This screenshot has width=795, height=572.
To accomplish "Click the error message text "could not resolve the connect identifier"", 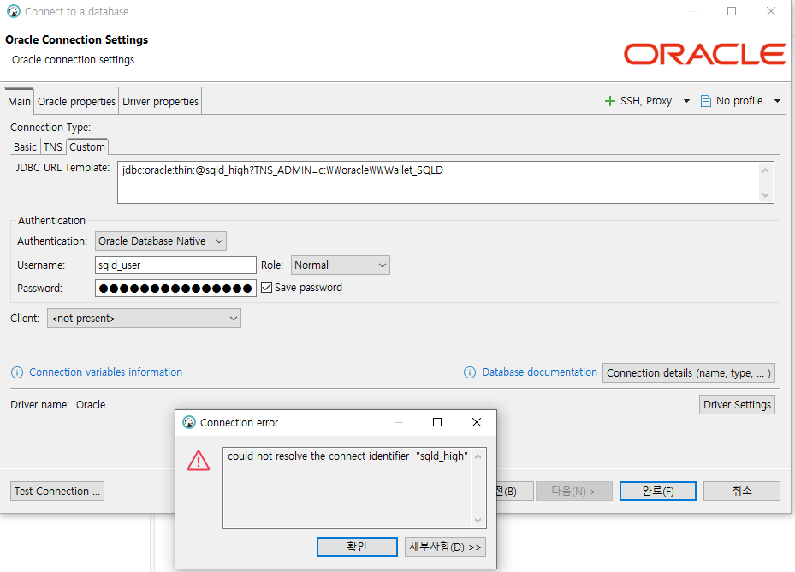I will (x=318, y=456).
